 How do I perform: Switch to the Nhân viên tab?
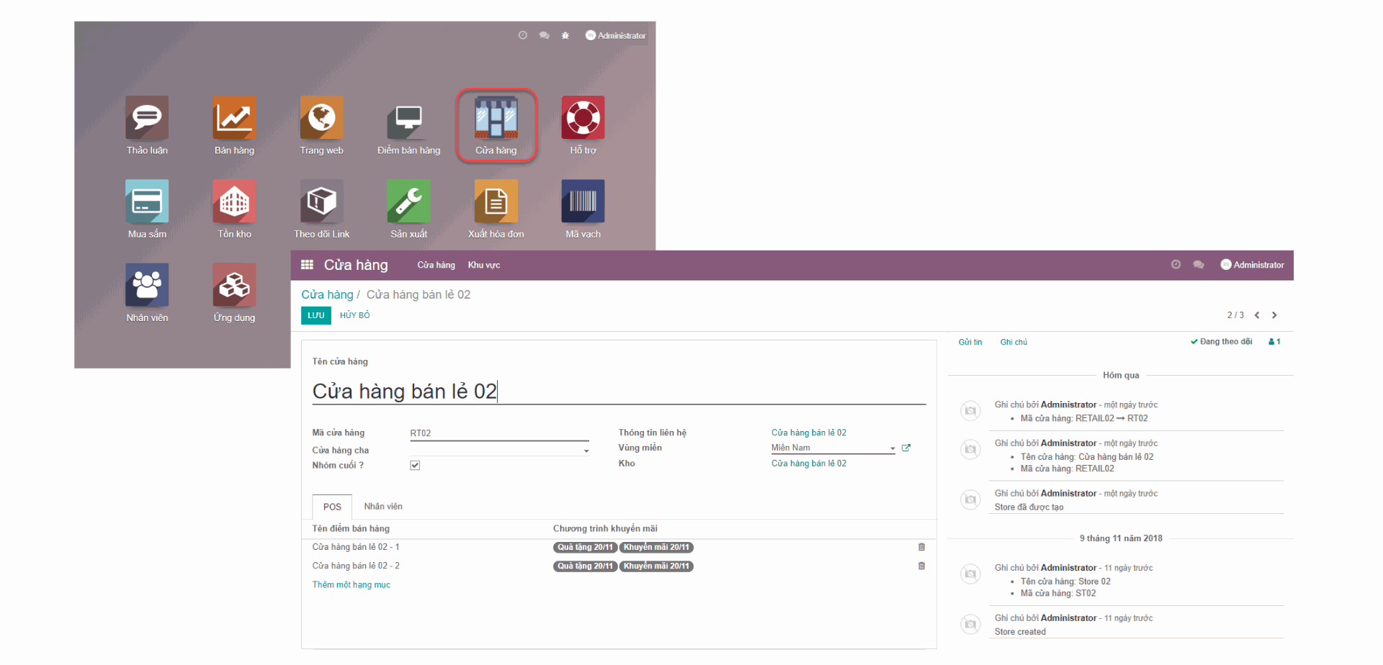click(x=383, y=506)
